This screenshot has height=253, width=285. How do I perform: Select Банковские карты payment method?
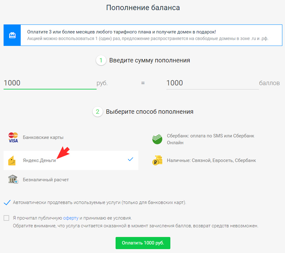tap(71, 138)
